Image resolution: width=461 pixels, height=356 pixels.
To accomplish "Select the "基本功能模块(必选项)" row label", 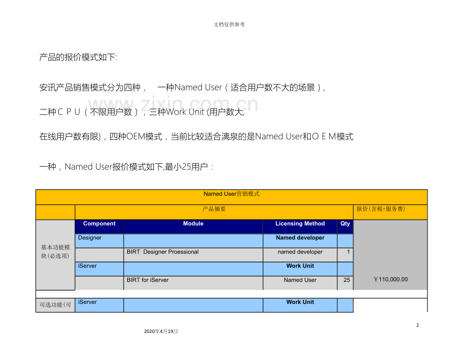I will pos(55,251).
